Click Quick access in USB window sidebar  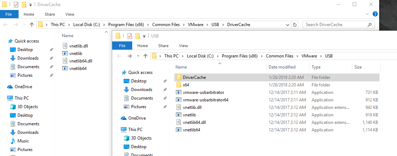click(140, 72)
